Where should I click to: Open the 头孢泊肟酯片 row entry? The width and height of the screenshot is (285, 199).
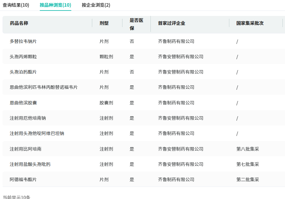pyautogui.click(x=23, y=72)
